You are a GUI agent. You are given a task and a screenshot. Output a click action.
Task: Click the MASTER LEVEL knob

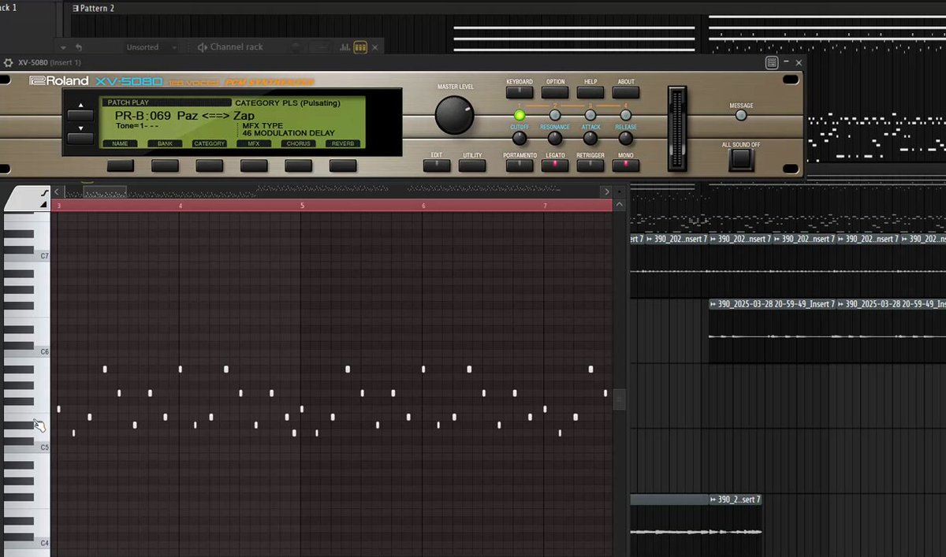point(455,115)
